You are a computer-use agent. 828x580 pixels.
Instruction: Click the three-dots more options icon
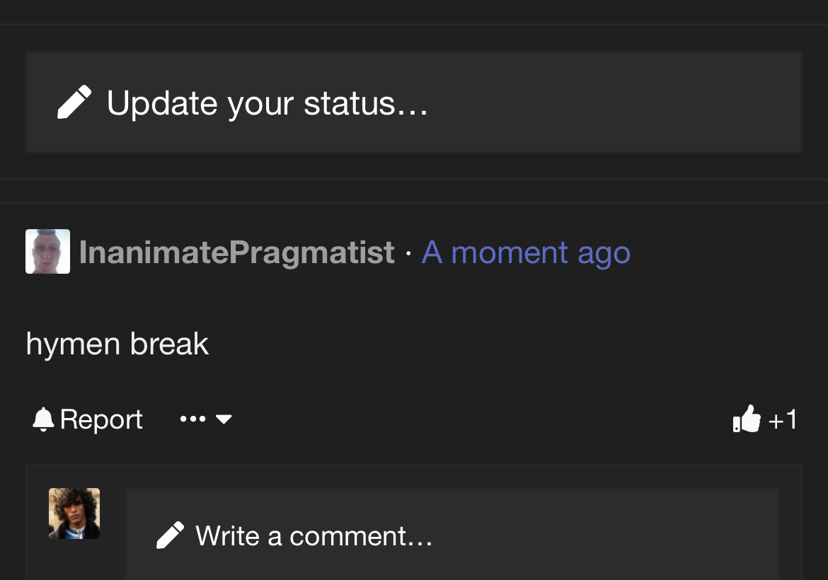192,419
